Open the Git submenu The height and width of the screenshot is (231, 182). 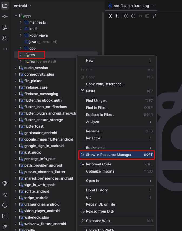(x=116, y=197)
